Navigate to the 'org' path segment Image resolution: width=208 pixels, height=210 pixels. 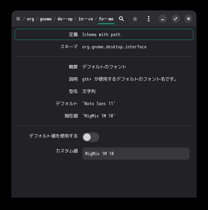click(x=30, y=19)
